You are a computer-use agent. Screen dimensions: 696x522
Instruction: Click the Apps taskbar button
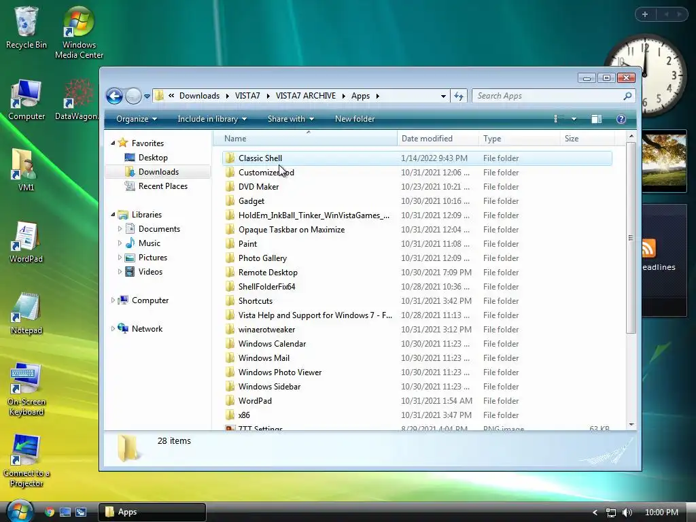(x=152, y=512)
